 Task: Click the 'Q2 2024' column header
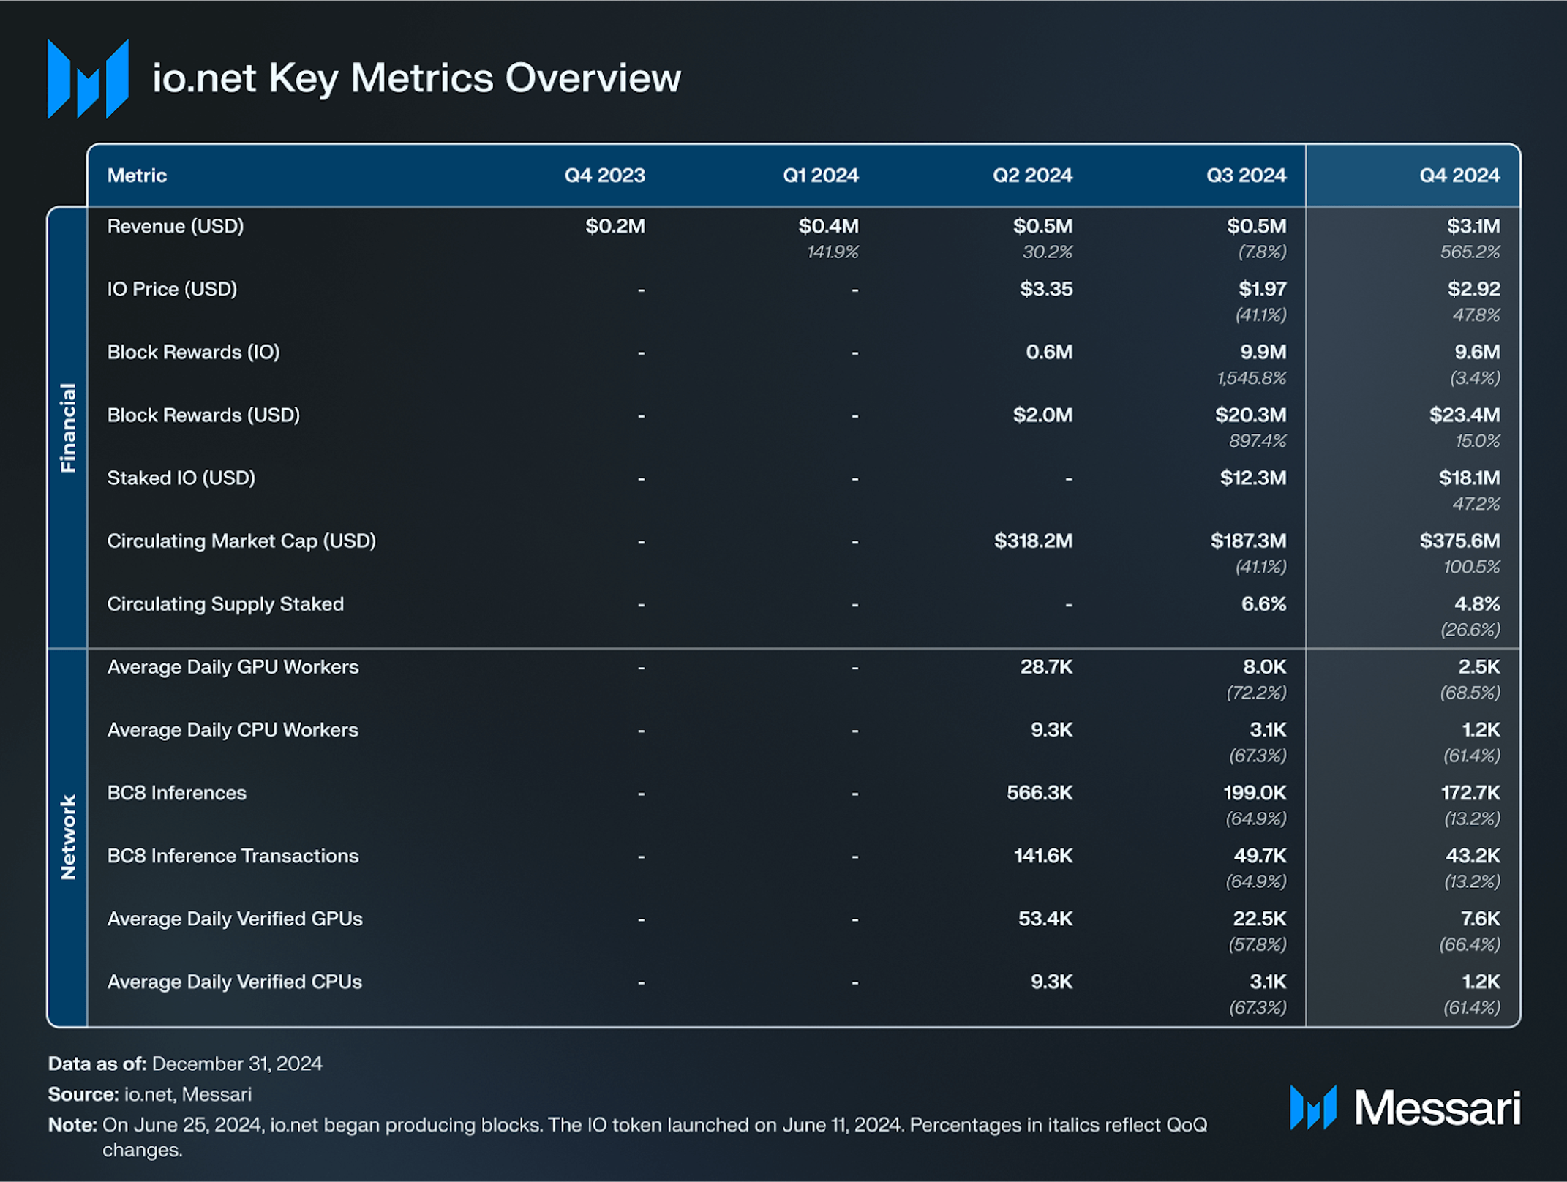[1032, 176]
